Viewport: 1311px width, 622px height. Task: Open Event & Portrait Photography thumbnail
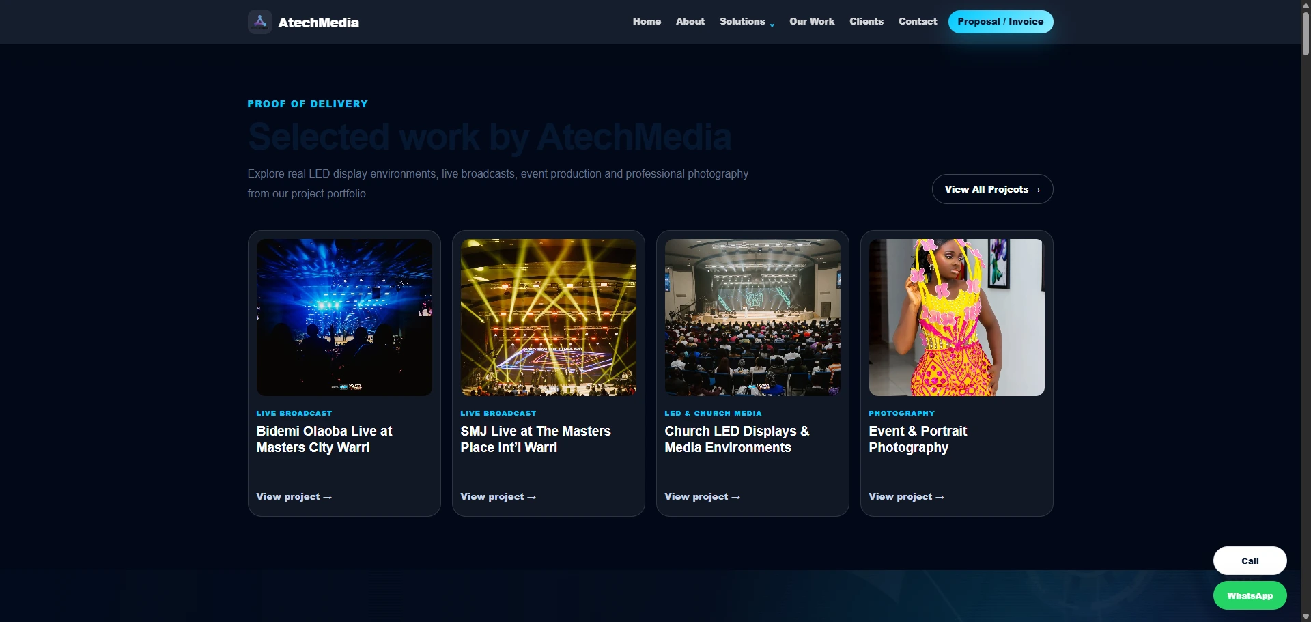click(x=957, y=317)
